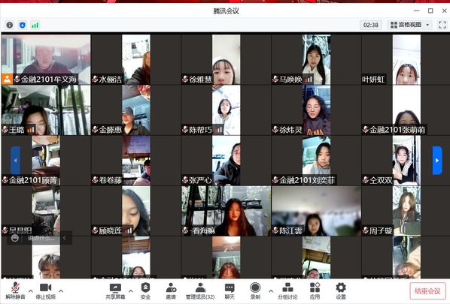
Task: Click the End Meeting (结束会议) button
Action: click(427, 291)
